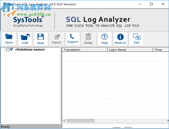
Task: Click horizontal scrollbar left arrow
Action: [x=64, y=120]
